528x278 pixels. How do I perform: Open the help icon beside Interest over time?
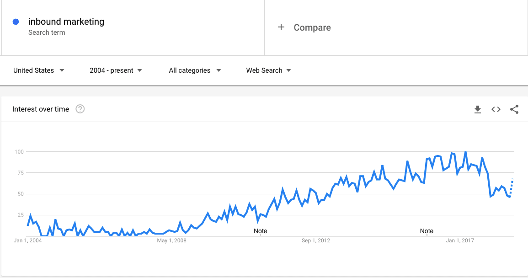tap(80, 109)
